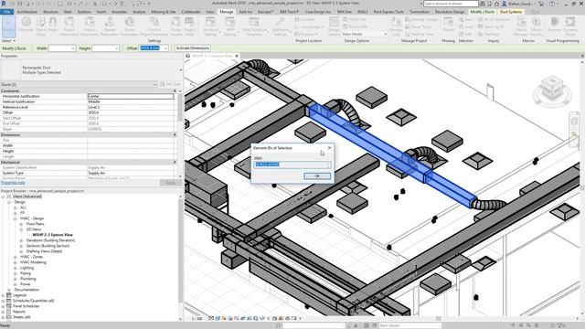Click the Modify tool in the ribbon
This screenshot has height=329, width=585.
click(8, 26)
